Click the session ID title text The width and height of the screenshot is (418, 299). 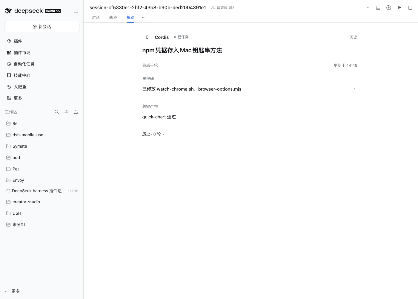pos(148,7)
